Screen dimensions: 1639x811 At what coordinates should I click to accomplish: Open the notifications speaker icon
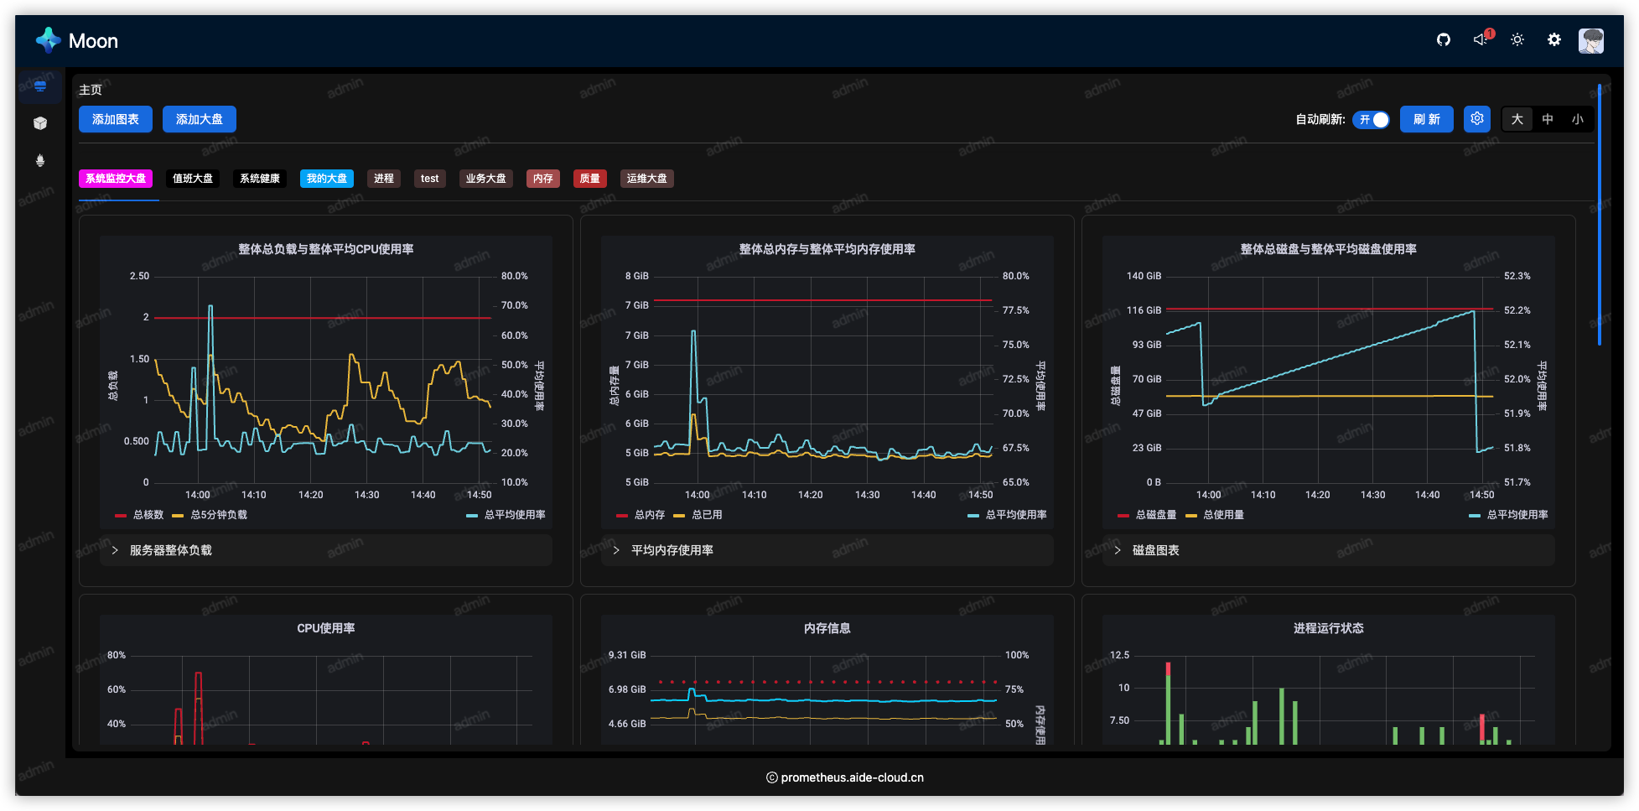coord(1481,39)
